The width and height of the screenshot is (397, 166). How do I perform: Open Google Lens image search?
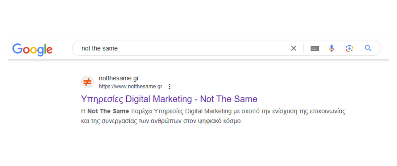(350, 48)
